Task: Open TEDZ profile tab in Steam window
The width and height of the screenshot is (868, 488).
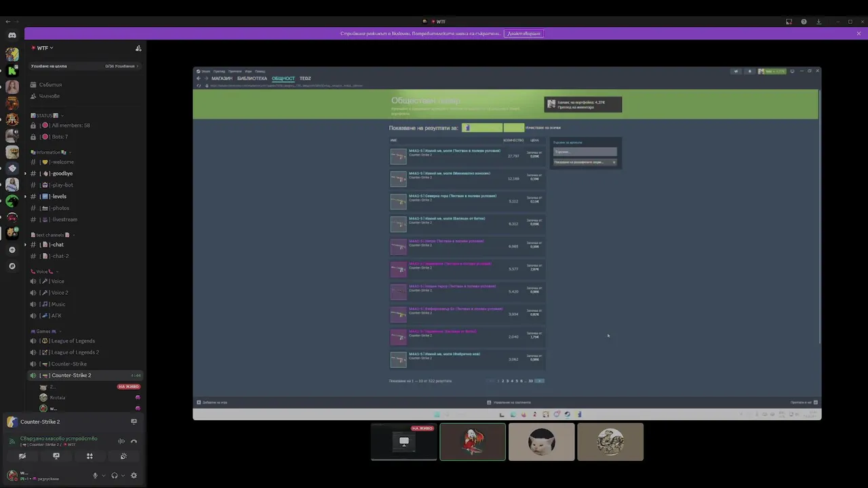Action: (x=305, y=79)
